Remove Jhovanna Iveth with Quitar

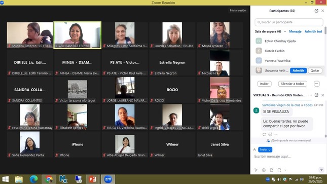coord(315,70)
